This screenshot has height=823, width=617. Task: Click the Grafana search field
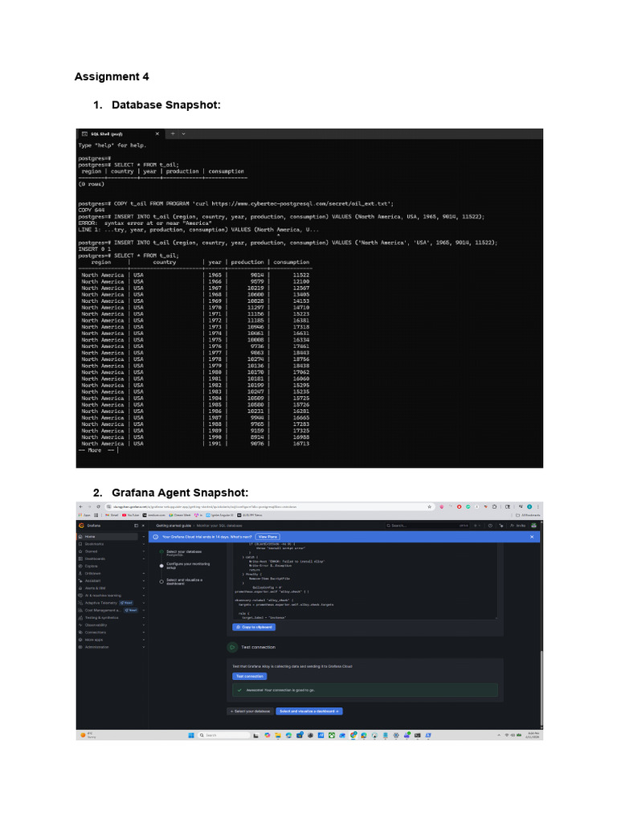427,526
